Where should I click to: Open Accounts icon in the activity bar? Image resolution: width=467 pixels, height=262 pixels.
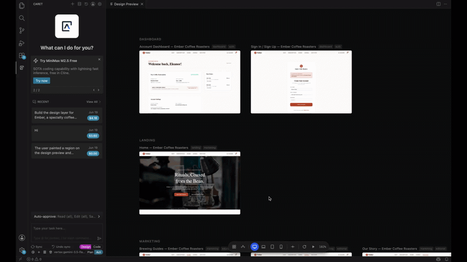(x=22, y=238)
